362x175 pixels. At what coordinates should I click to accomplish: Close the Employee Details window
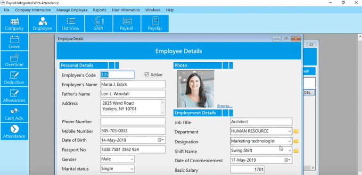(296, 39)
